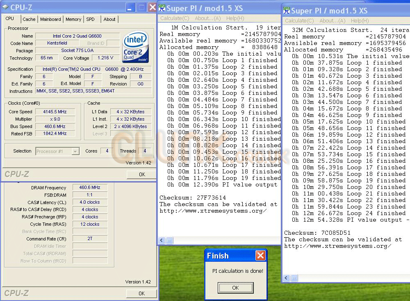Screen dimensions: 410x301
Task: Open the About tab
Action: [109, 19]
